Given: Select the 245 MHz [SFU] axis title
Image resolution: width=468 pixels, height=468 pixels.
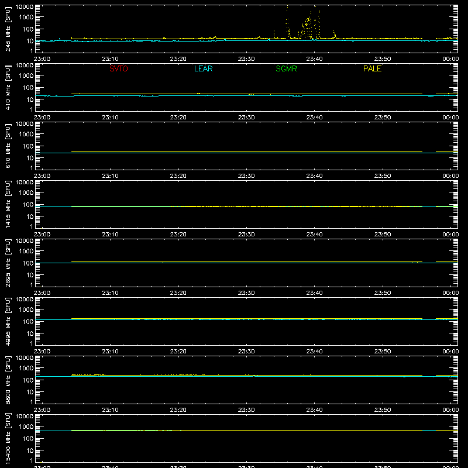Looking at the screenshot, I should click(x=8, y=29).
